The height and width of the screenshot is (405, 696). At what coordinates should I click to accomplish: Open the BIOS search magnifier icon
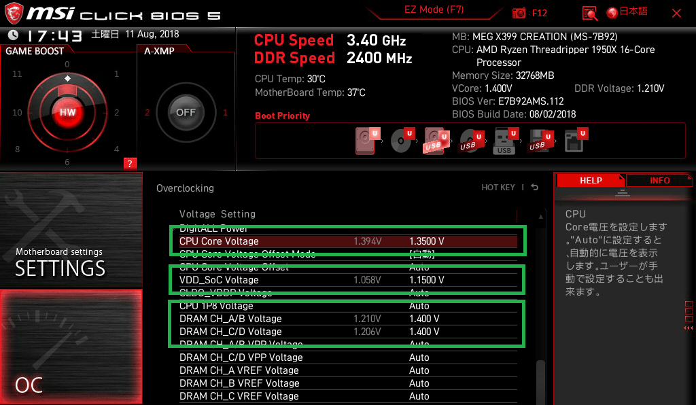point(589,14)
